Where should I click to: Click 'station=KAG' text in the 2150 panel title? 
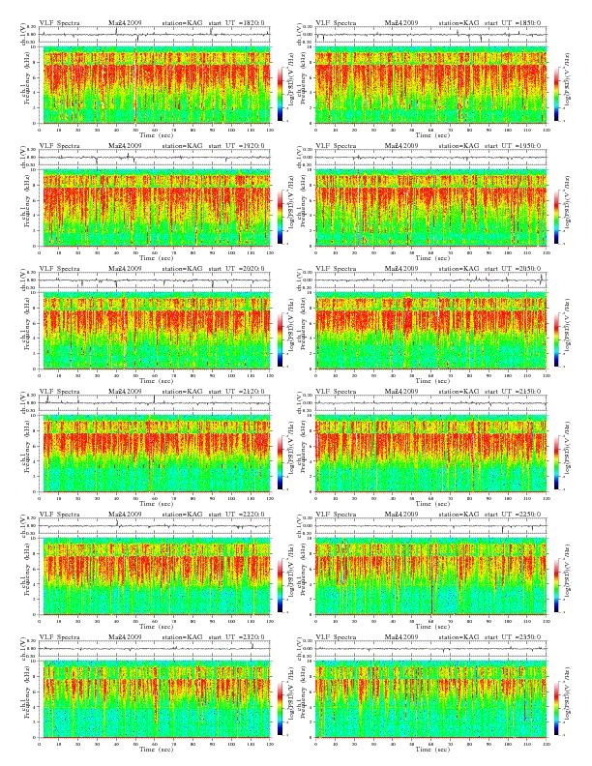coord(459,392)
